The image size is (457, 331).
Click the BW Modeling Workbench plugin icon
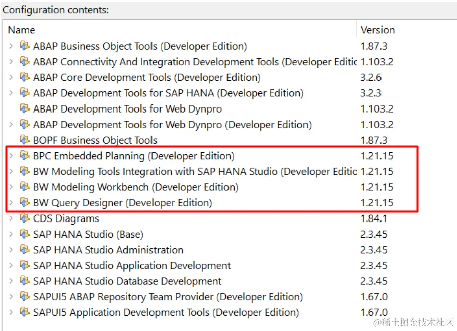point(24,187)
